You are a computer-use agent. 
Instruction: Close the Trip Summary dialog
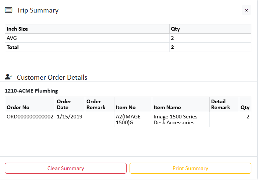tap(247, 10)
